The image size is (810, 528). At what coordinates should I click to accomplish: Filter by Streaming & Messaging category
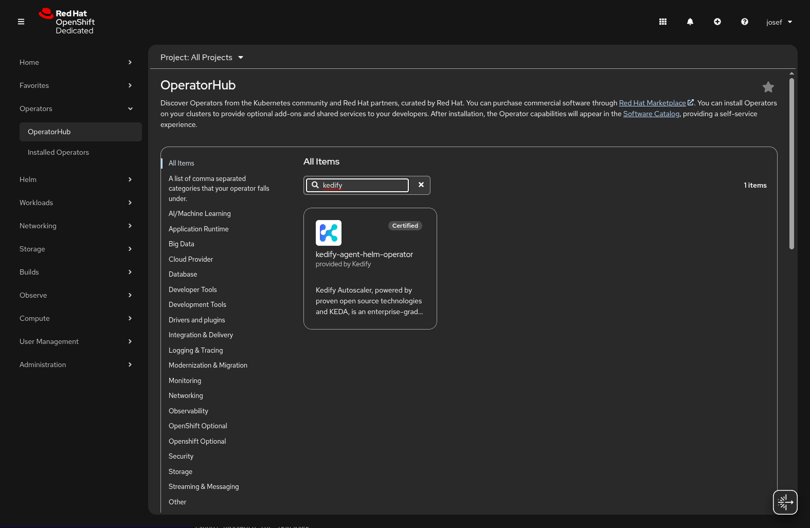pyautogui.click(x=204, y=486)
